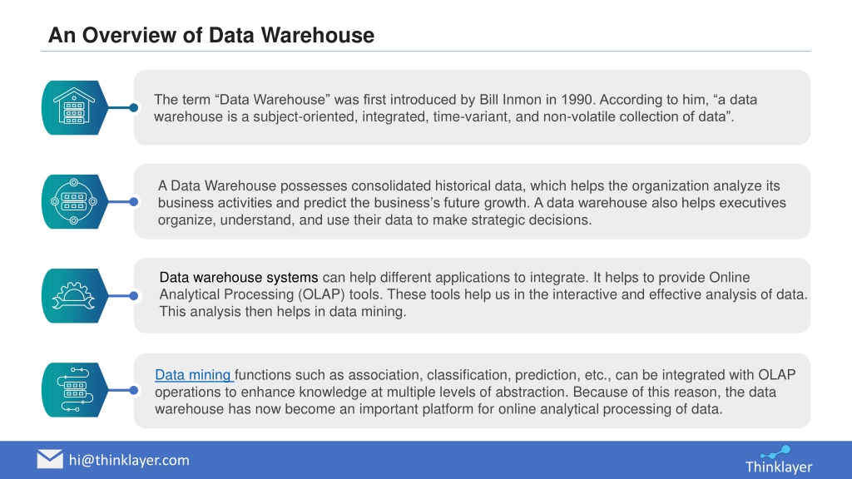Select the OLAP operations paragraph box
This screenshot has height=479, width=852.
(472, 391)
